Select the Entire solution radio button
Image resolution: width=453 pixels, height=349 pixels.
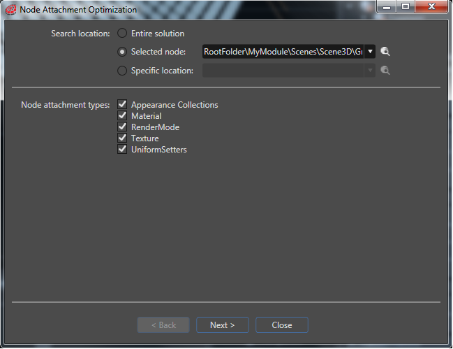[x=122, y=34]
